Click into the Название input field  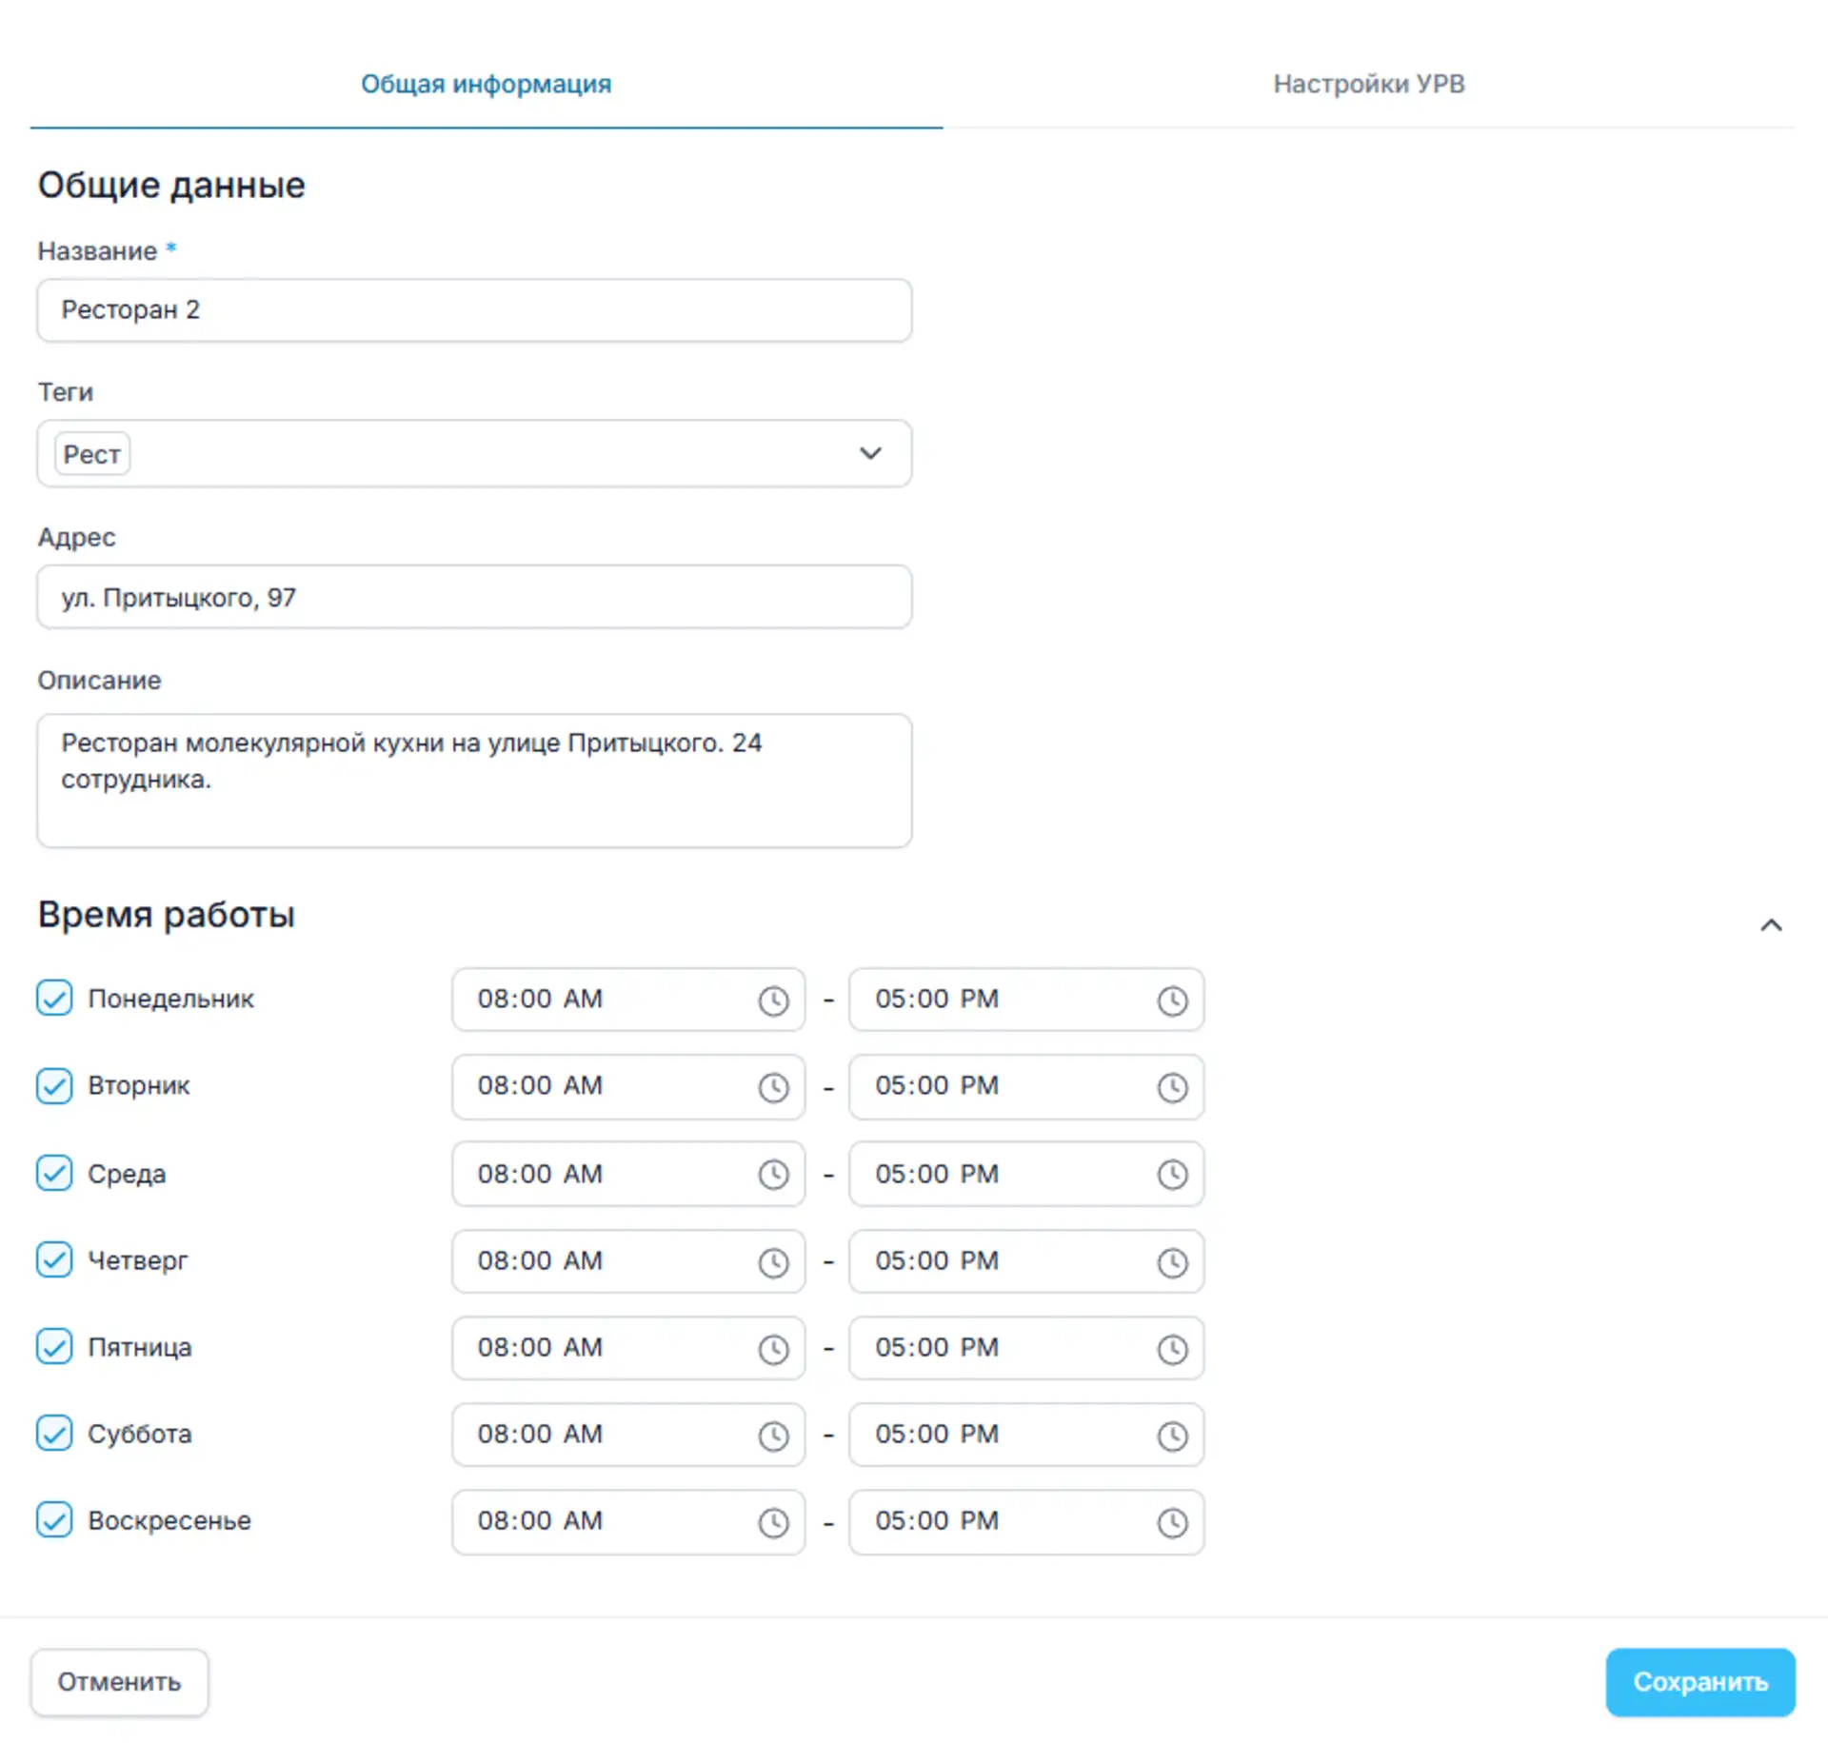pos(474,310)
